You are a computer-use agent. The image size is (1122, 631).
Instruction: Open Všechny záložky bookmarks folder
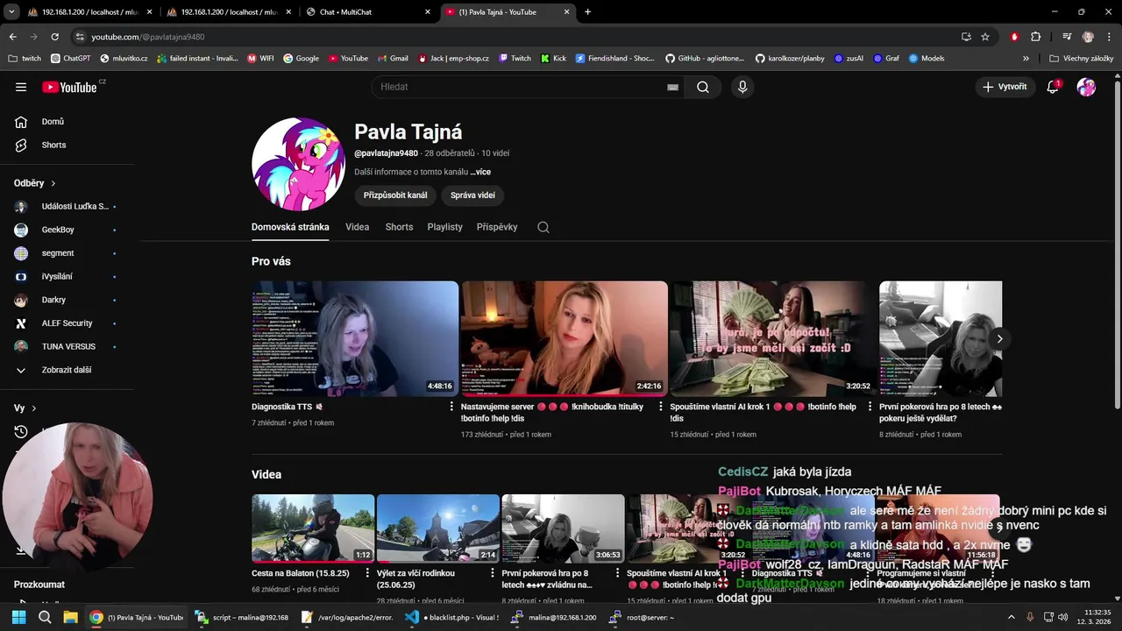[1082, 59]
